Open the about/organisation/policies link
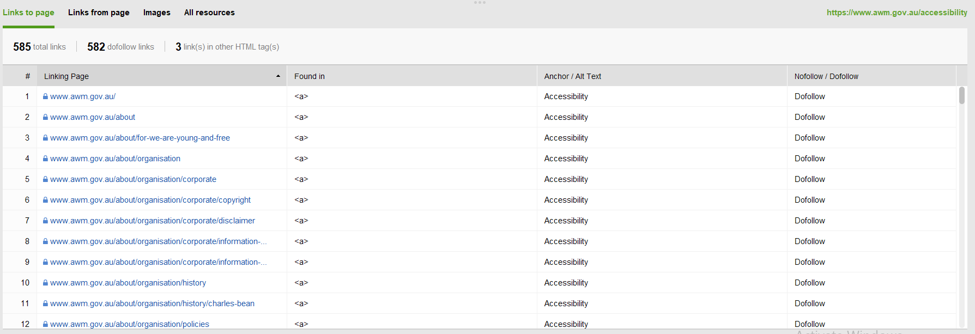975x334 pixels. [x=130, y=324]
